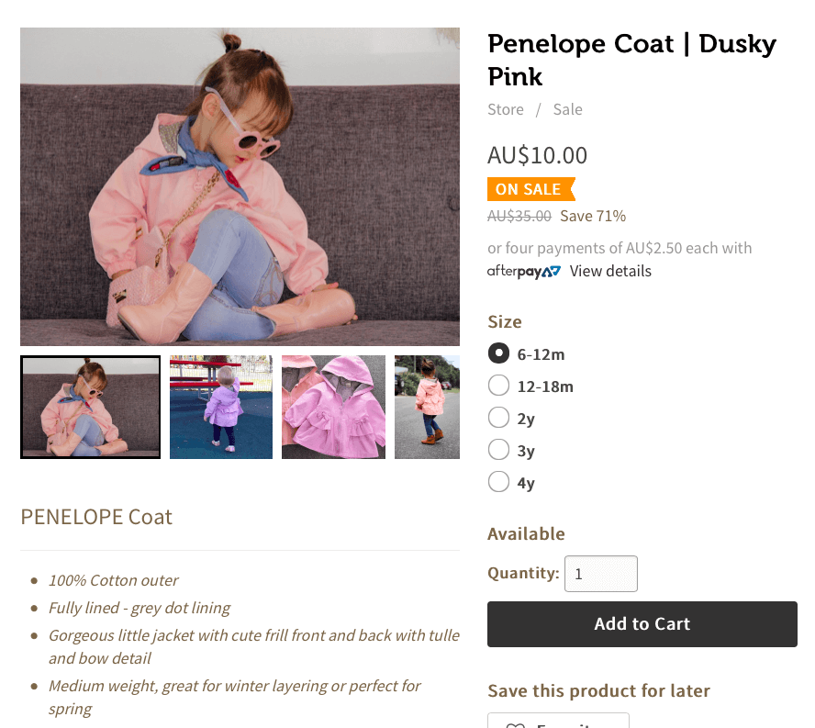This screenshot has width=815, height=728.
Task: Open the Store breadcrumb link
Action: click(x=506, y=109)
